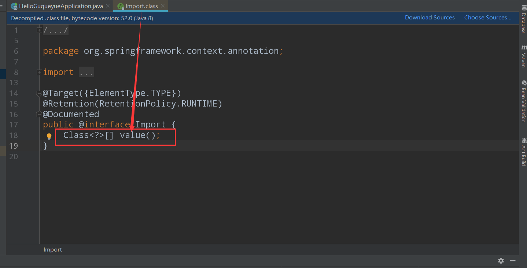Image resolution: width=527 pixels, height=268 pixels.
Task: Click the Choose Sources link
Action: 488,17
